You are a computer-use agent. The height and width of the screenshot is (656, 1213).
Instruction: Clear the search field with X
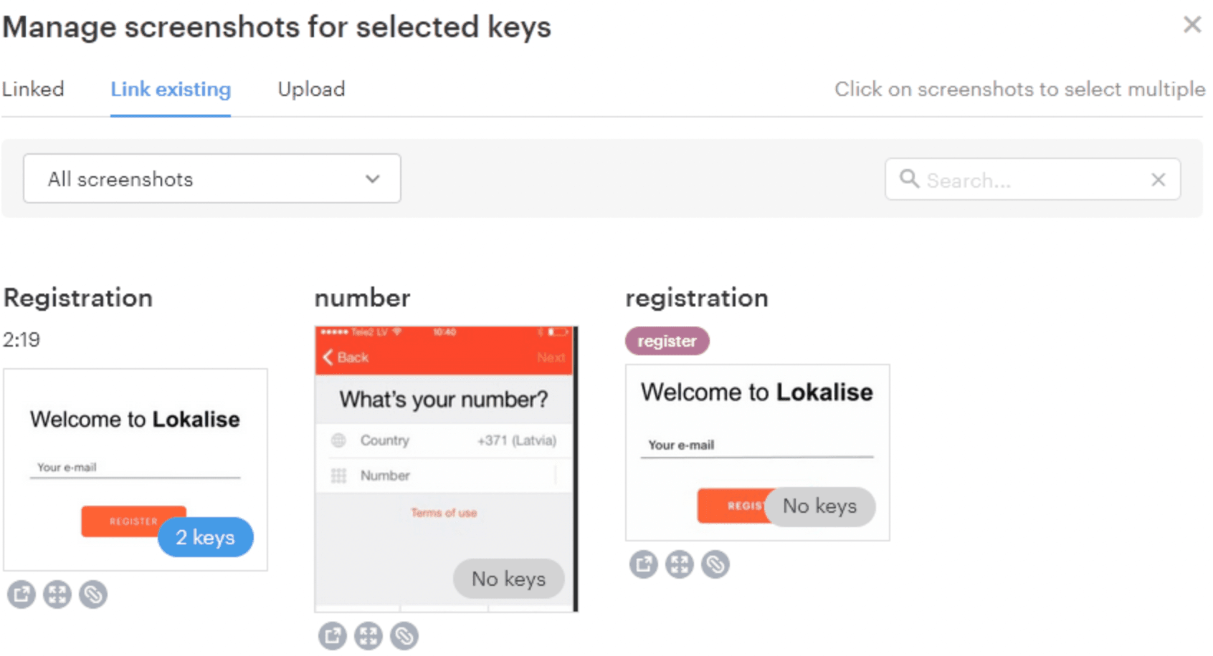[1159, 180]
